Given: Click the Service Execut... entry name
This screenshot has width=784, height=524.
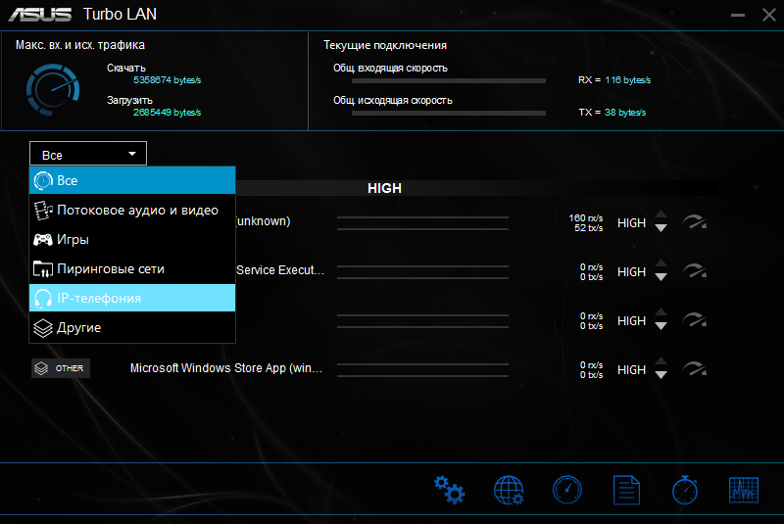Looking at the screenshot, I should [x=280, y=270].
